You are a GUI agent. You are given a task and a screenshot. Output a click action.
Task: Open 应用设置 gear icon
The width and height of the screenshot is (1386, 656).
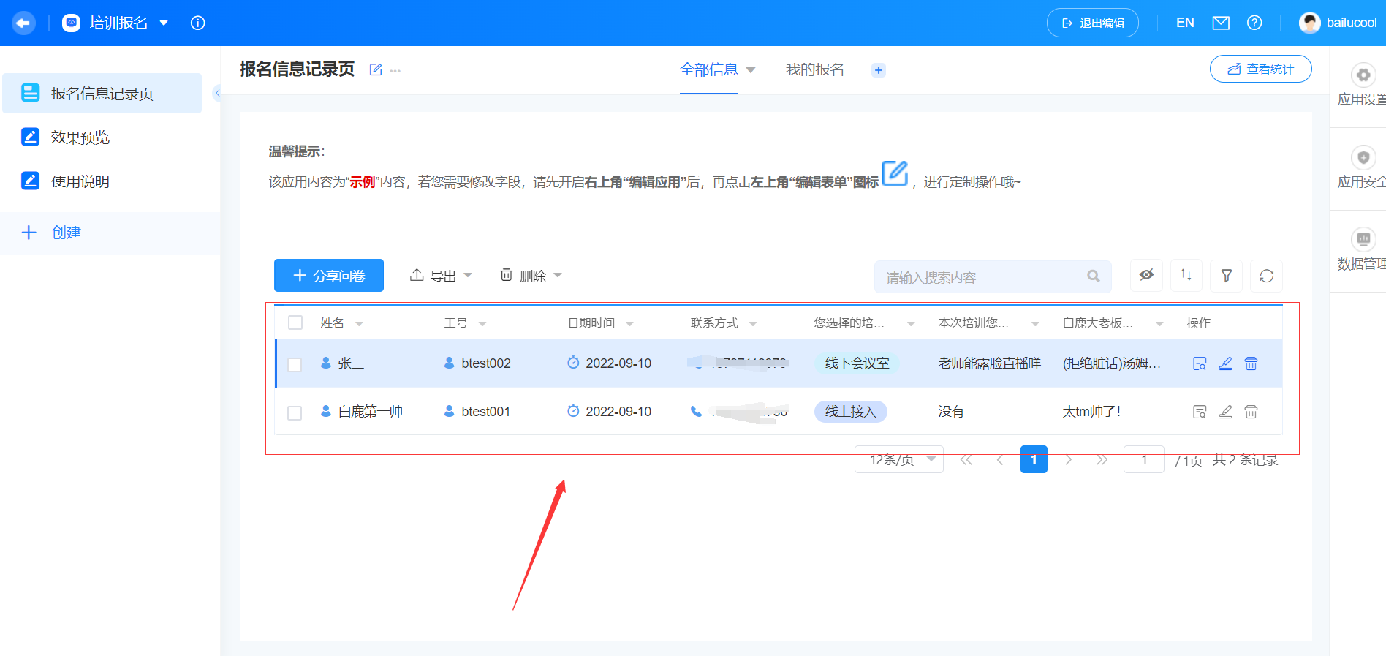point(1363,75)
